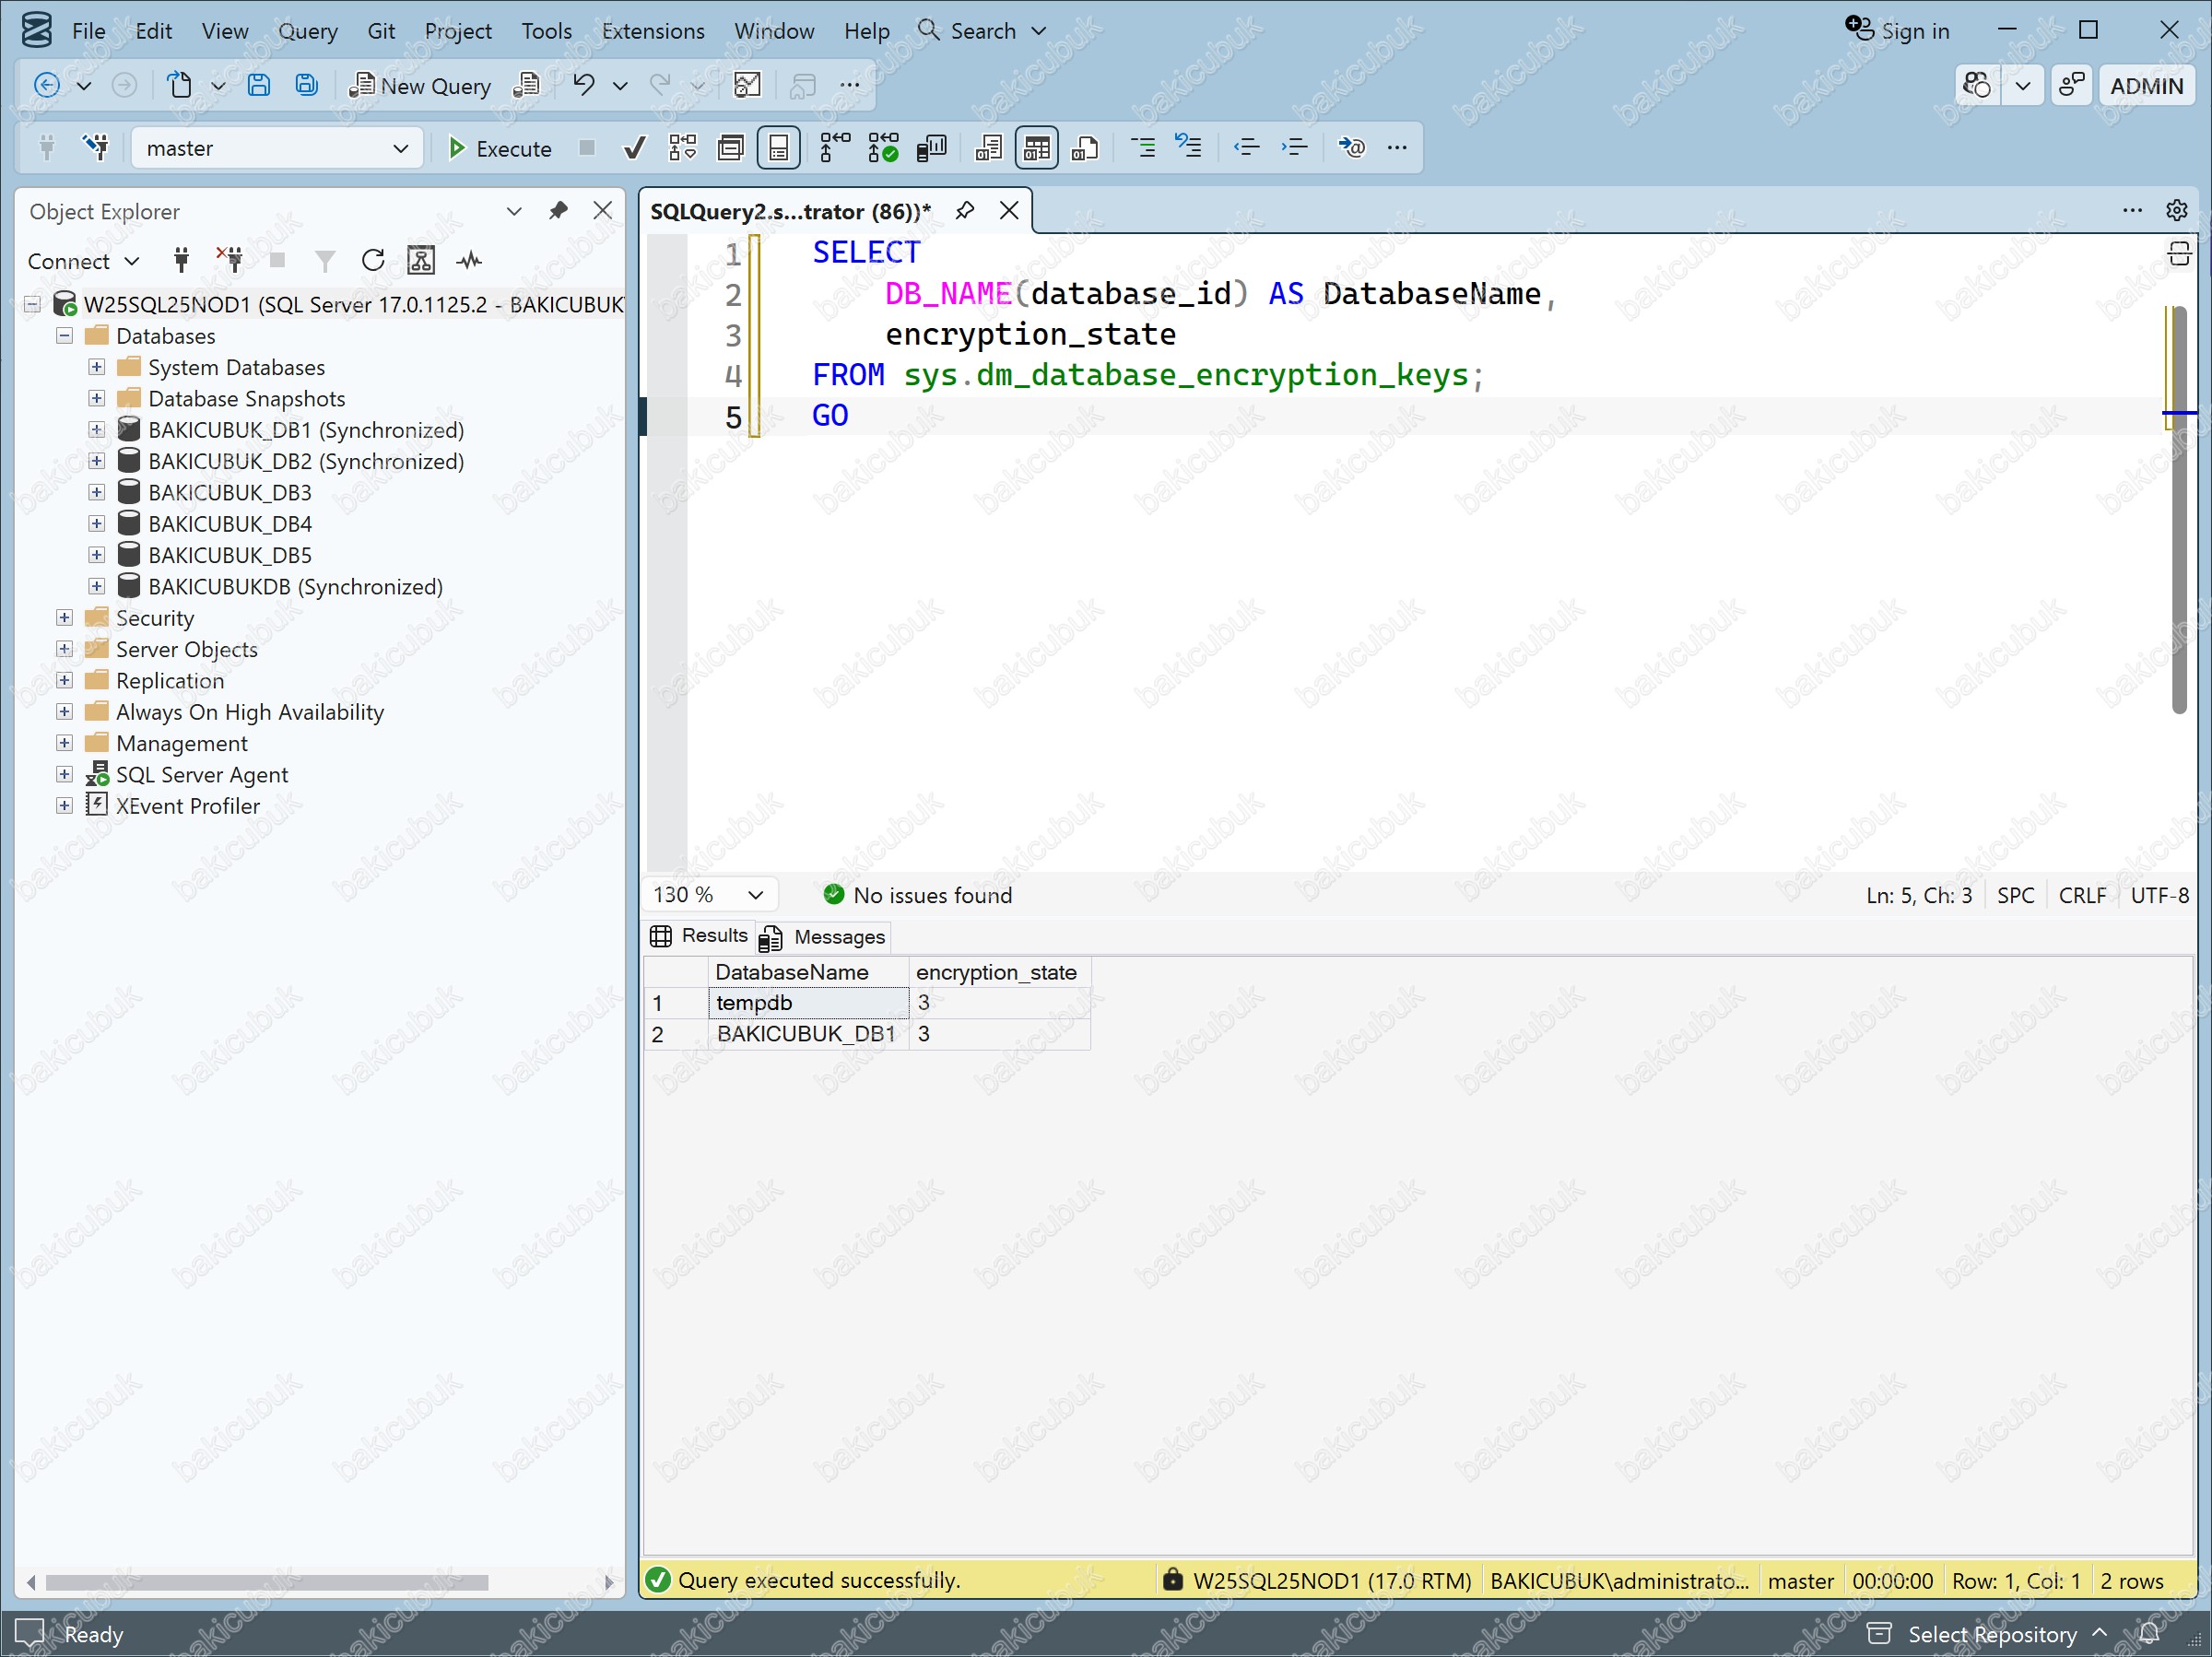This screenshot has height=1657, width=2212.
Task: Click Display Estimated Execution Plan icon
Action: (683, 149)
